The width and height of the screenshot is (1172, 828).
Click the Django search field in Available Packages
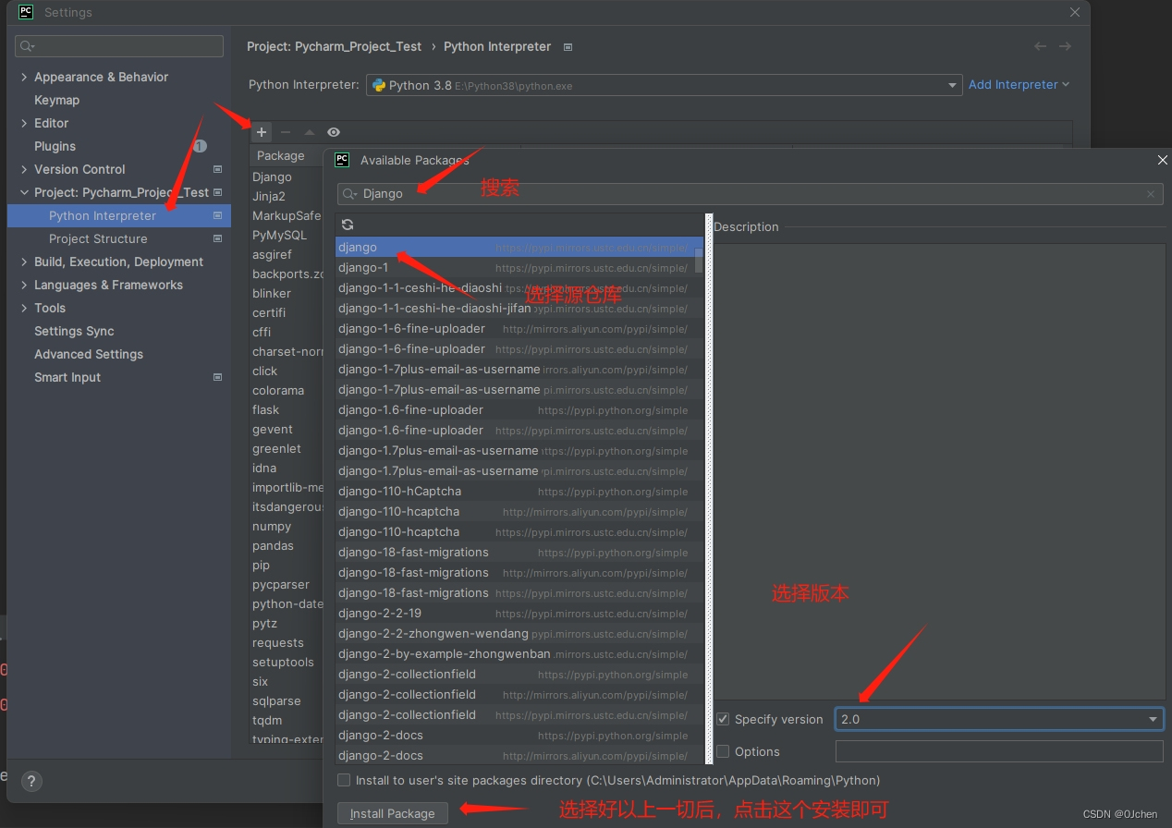coord(750,194)
